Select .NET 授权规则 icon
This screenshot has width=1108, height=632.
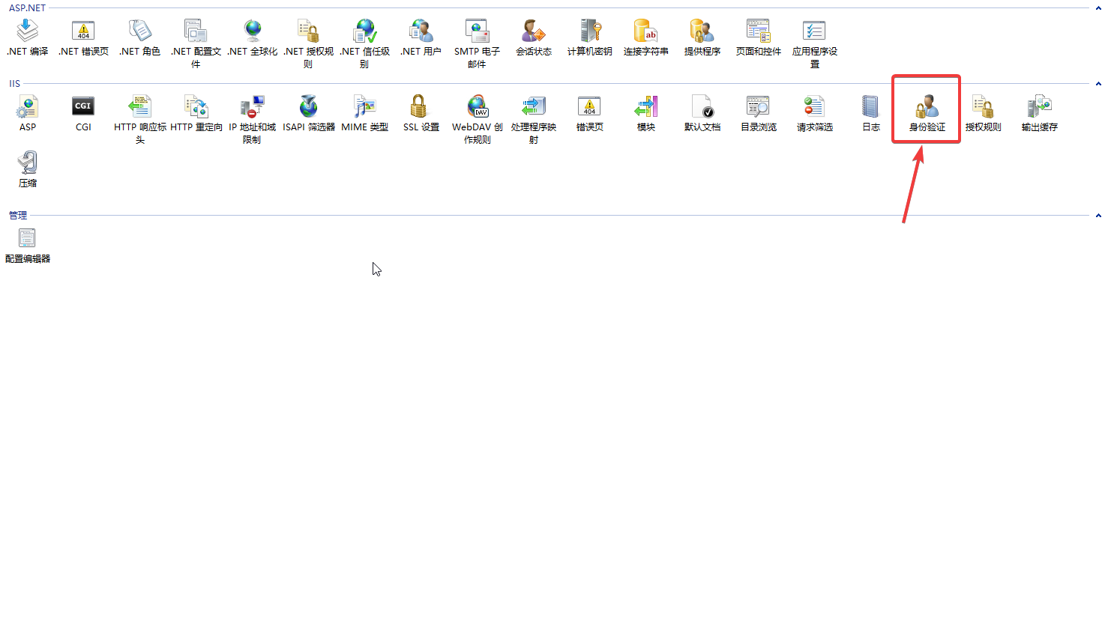pyautogui.click(x=308, y=31)
